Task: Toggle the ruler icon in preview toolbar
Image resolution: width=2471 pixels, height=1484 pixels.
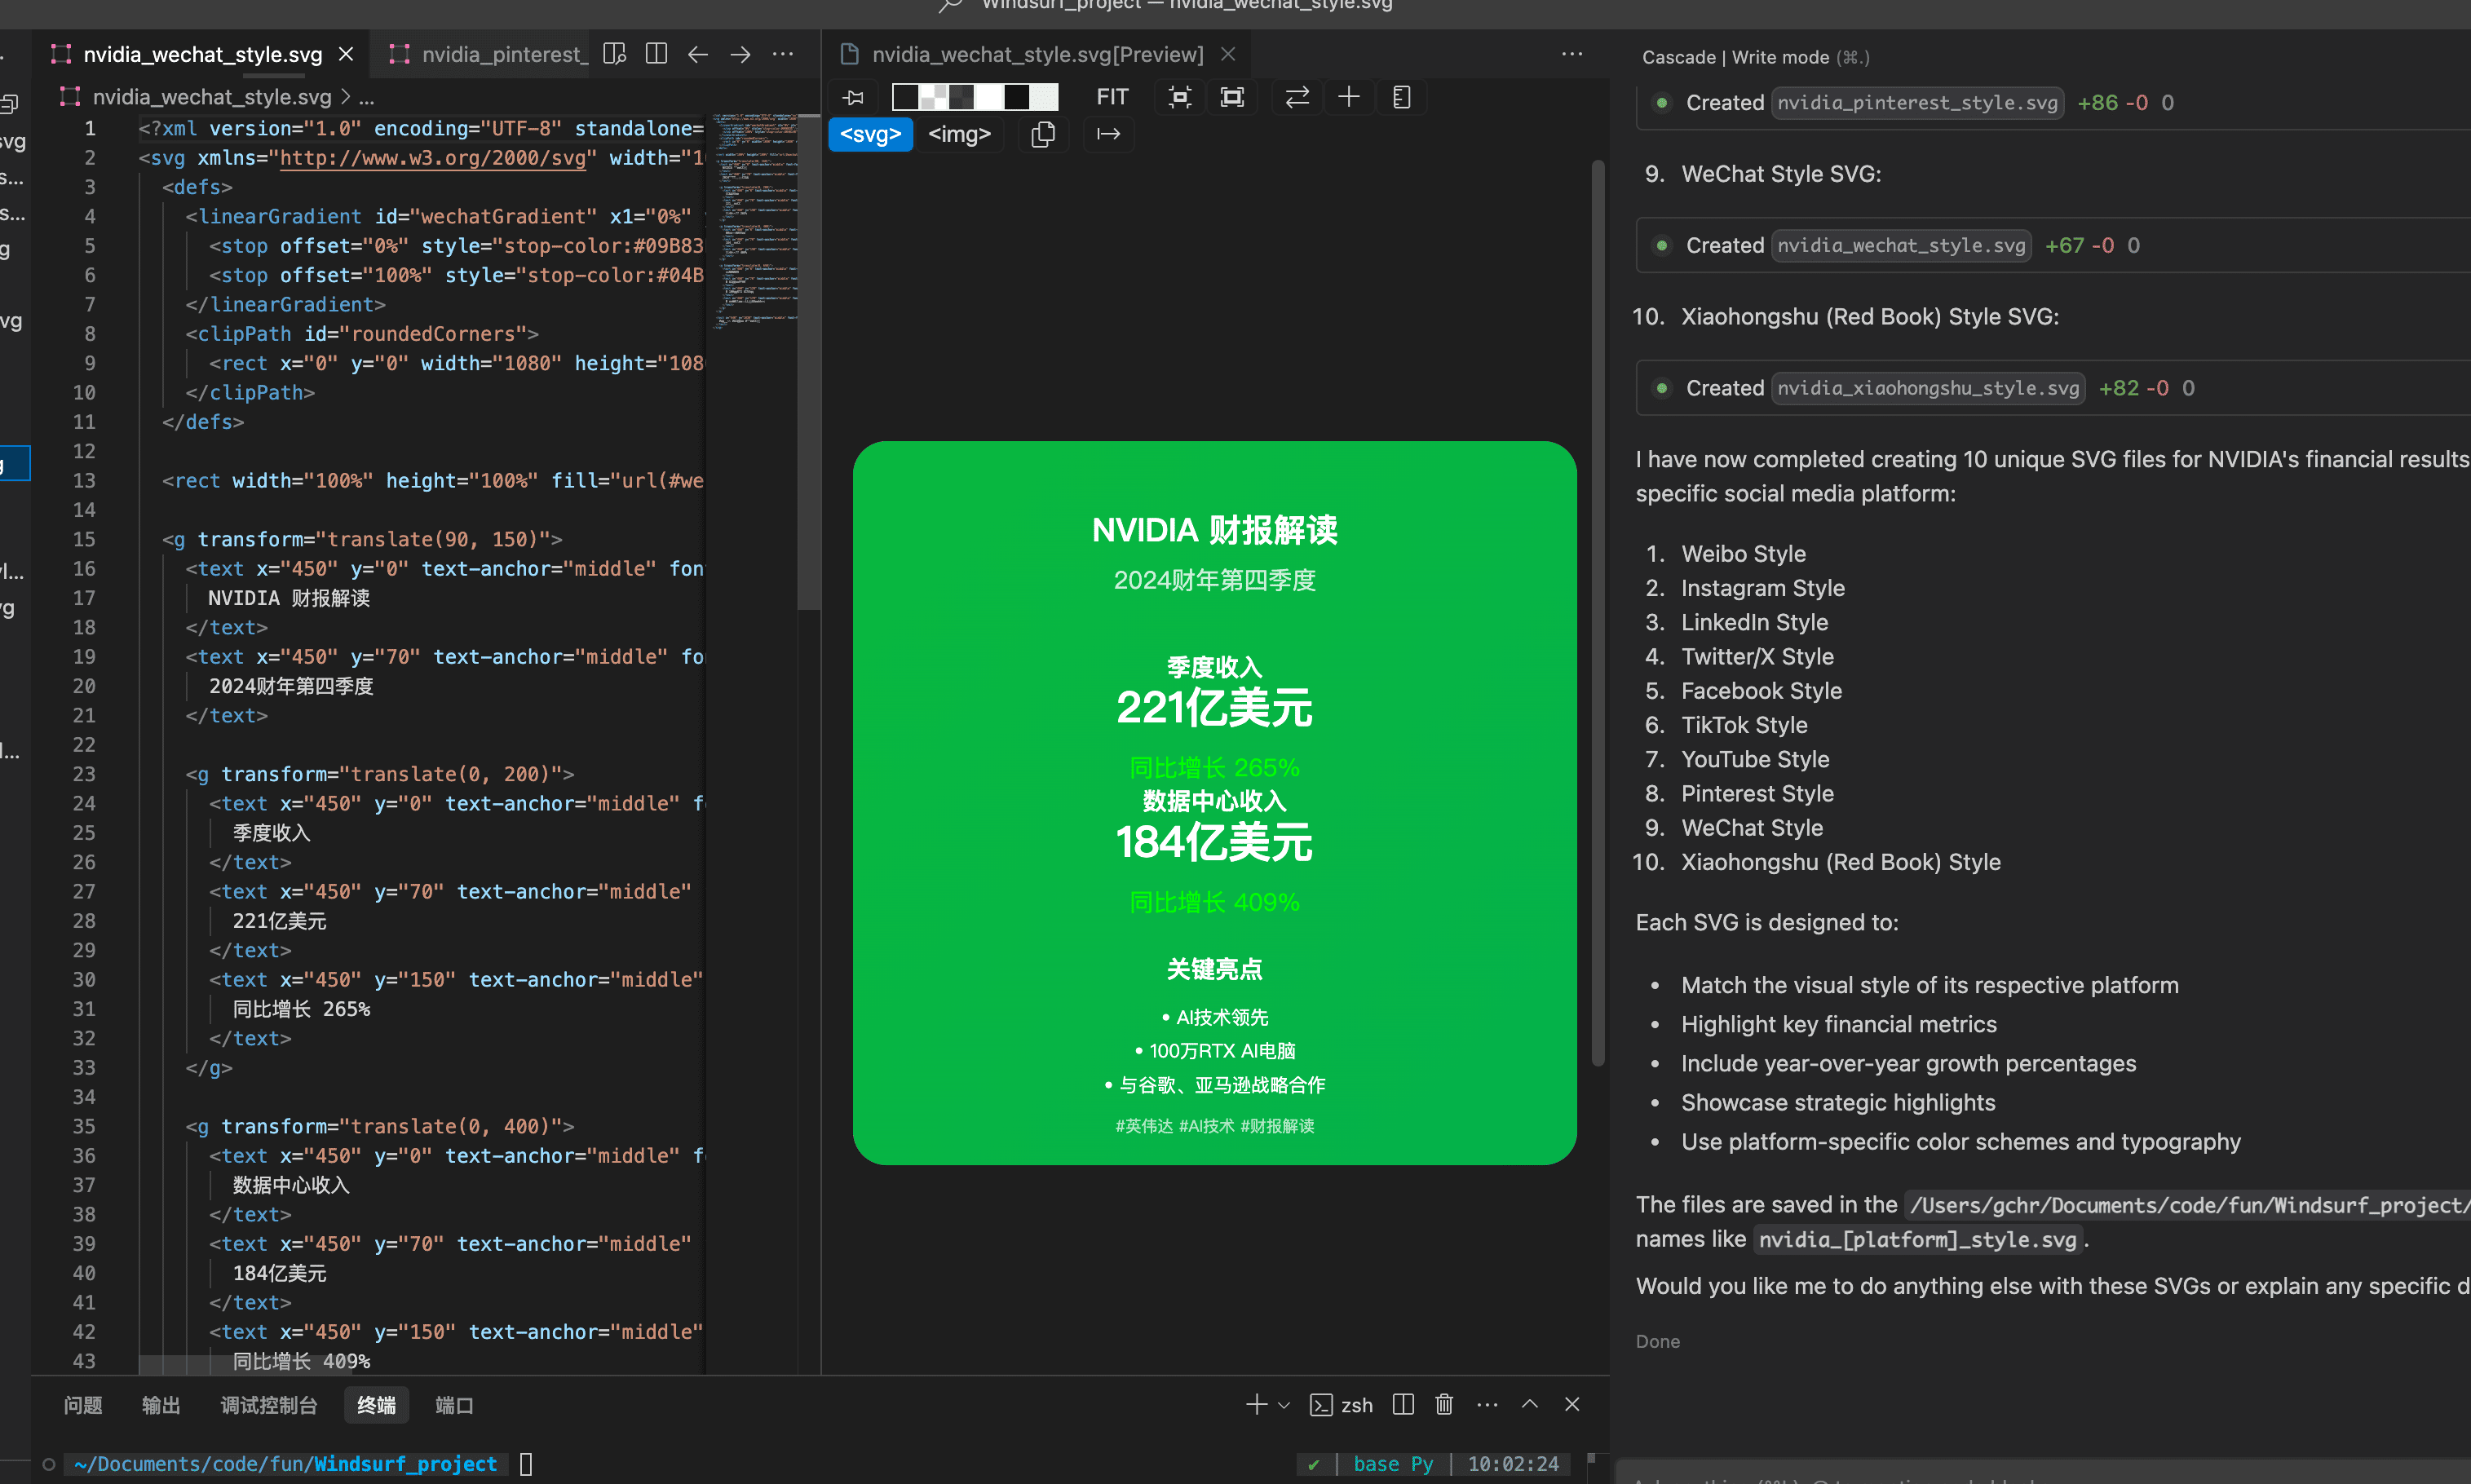Action: (1401, 97)
